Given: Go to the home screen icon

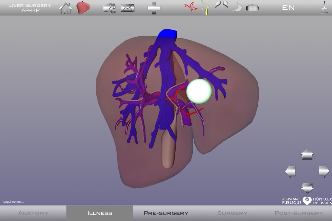Looking at the screenshot, I should click(x=65, y=8).
